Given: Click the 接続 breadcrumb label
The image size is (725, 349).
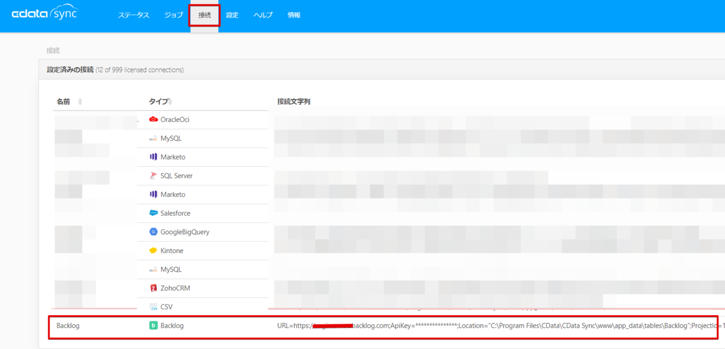Looking at the screenshot, I should click(53, 51).
